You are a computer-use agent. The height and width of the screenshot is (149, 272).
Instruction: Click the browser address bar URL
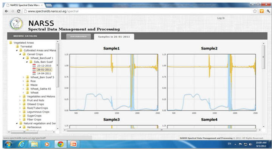point(53,11)
